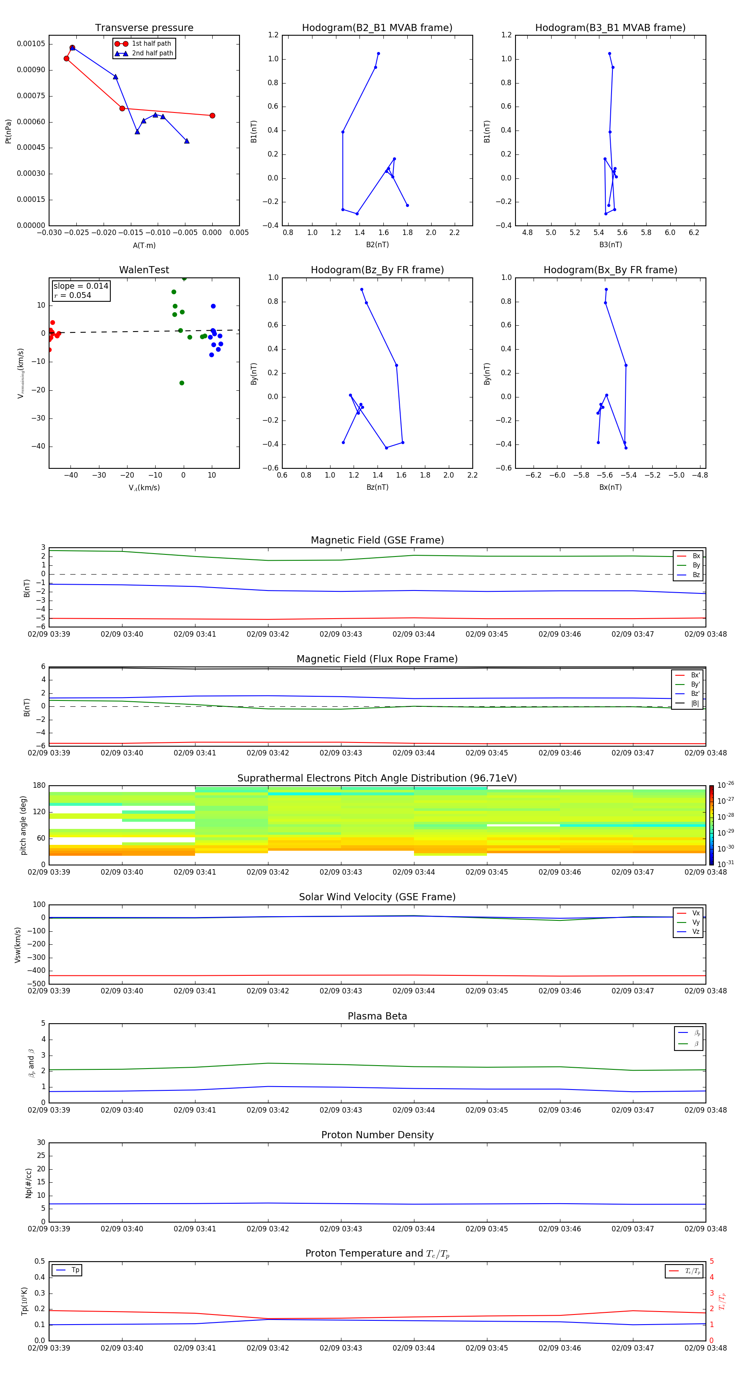Screen dimensions: 755x1385
Task: Click the "Hodogram(Bz_By FR frame)" title
Action: [x=377, y=270]
